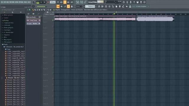This screenshot has height=106, width=189.
Task: Select the playlist delete tool
Action: [x=38, y=10]
